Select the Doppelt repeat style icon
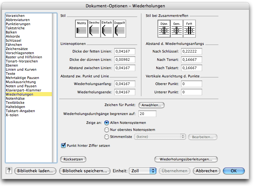The height and width of the screenshot is (186, 255). pos(119,29)
